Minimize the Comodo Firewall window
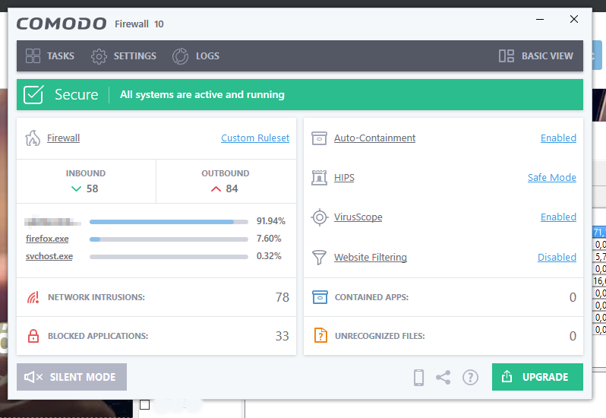The height and width of the screenshot is (418, 606). 540,19
